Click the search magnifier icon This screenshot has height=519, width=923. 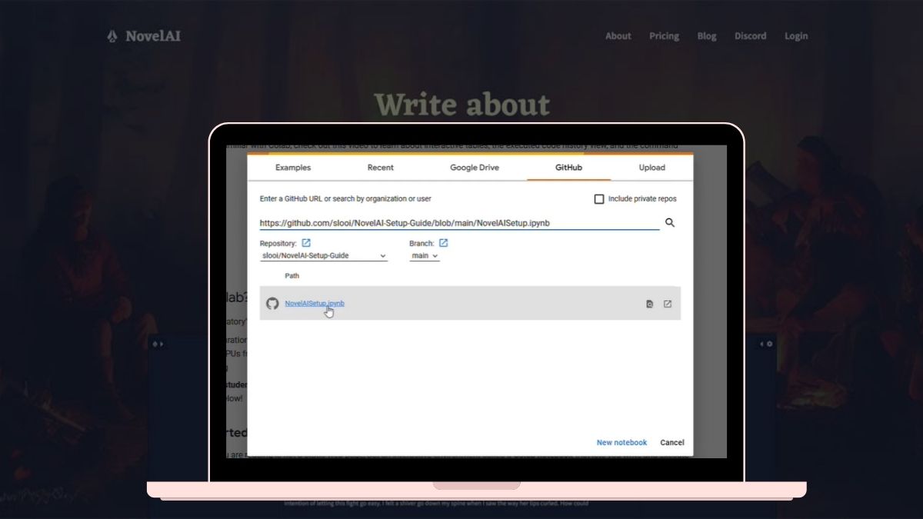point(670,223)
